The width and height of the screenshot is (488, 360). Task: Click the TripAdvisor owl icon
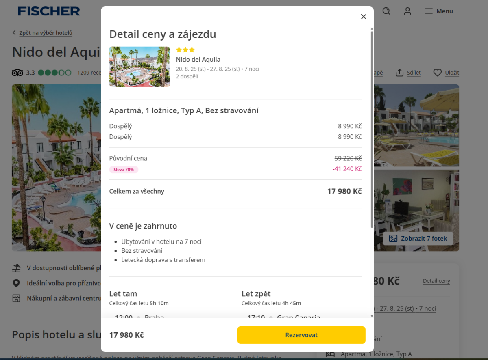(x=17, y=73)
